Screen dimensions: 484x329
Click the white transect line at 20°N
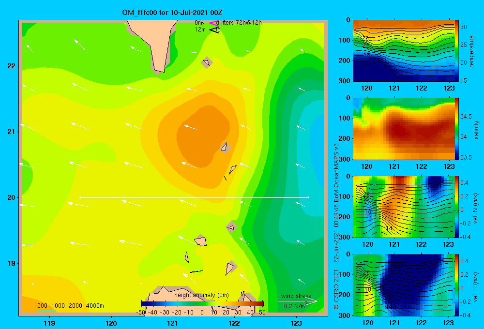[195, 197]
